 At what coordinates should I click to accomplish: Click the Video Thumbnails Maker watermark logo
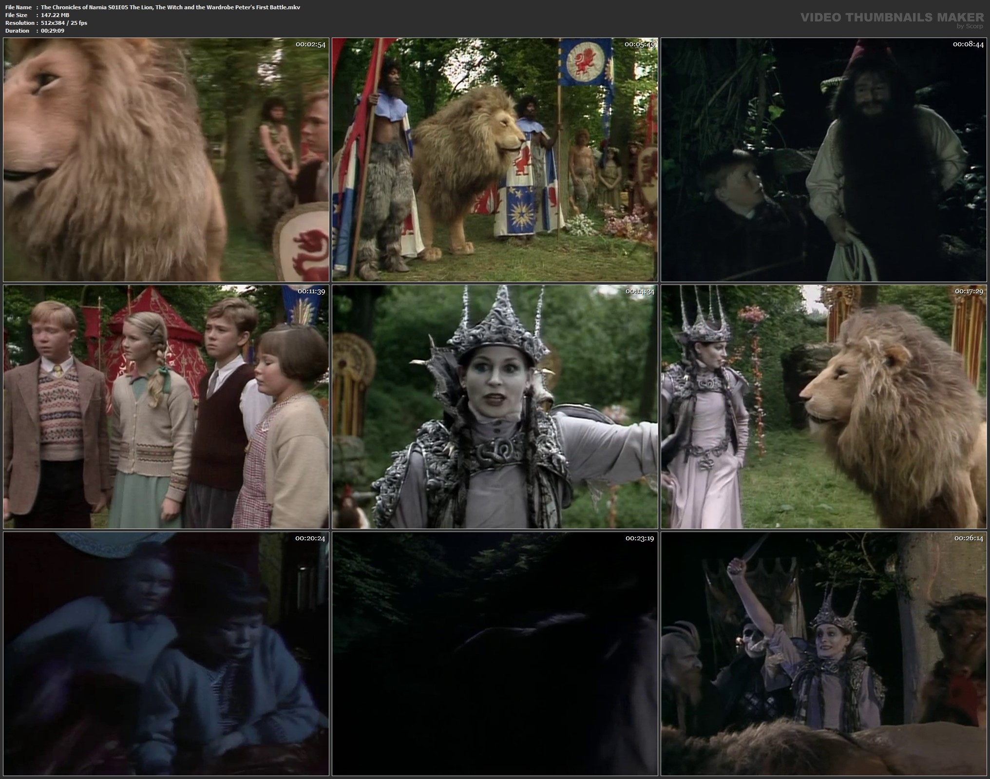(894, 17)
